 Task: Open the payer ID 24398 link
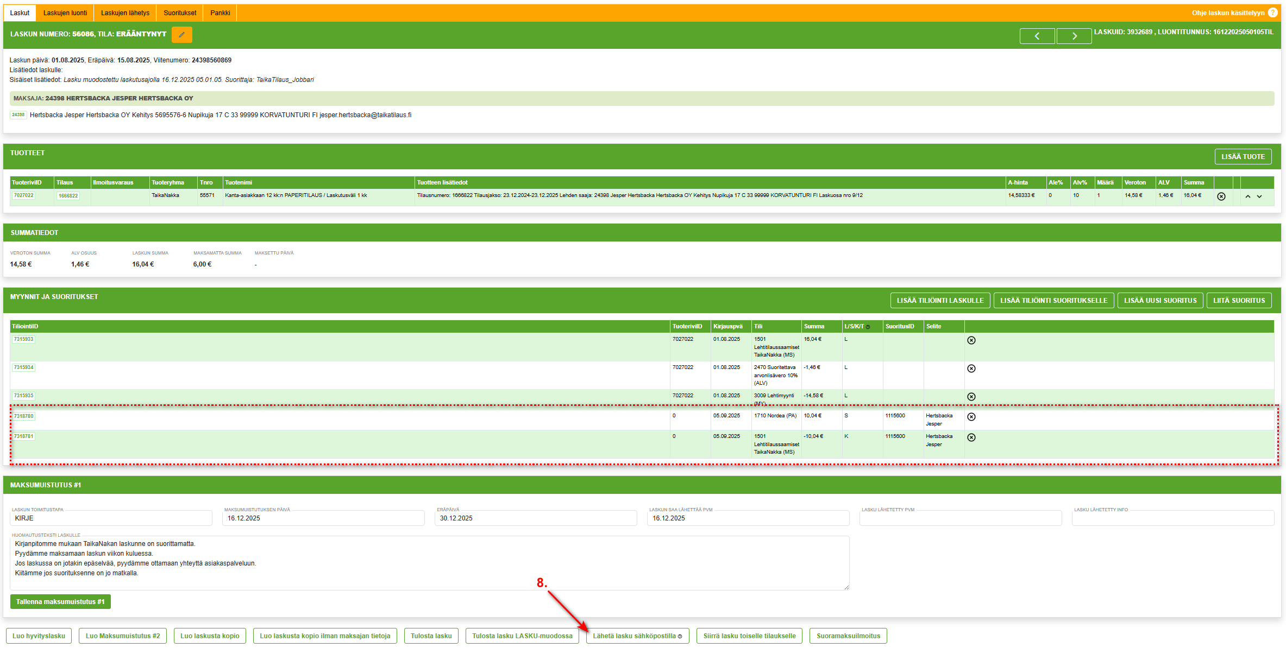(x=18, y=115)
